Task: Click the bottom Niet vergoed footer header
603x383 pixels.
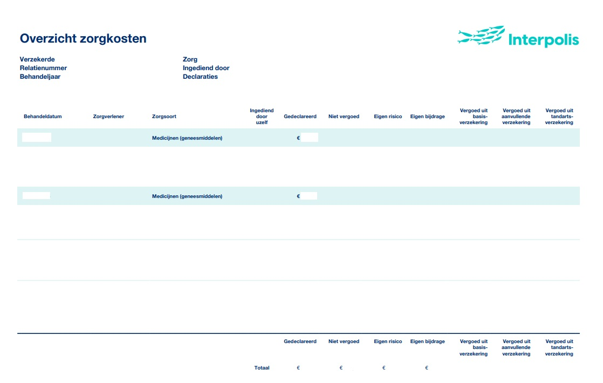Action: pos(344,341)
